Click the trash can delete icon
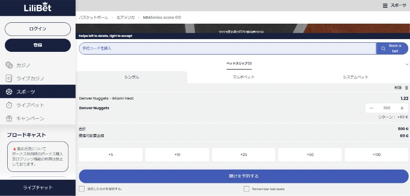This screenshot has width=410, height=196. [406, 88]
